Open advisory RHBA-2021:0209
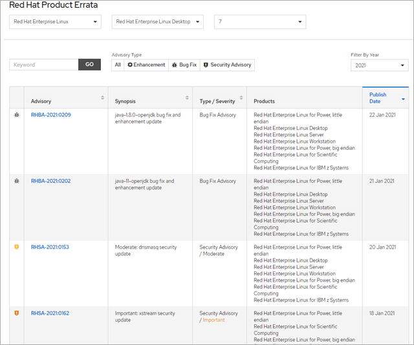Viewport: 414px width, 345px height. coord(51,115)
